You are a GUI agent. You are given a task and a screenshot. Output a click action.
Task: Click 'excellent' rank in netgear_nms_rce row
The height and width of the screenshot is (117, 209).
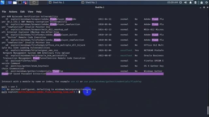coord(126,50)
